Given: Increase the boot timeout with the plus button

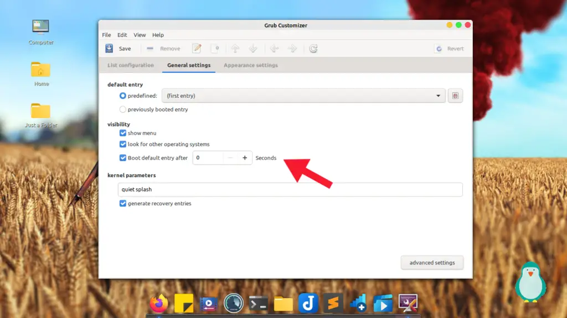Looking at the screenshot, I should pyautogui.click(x=245, y=158).
